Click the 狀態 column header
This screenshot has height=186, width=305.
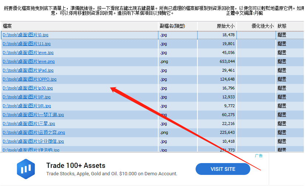tap(282, 26)
